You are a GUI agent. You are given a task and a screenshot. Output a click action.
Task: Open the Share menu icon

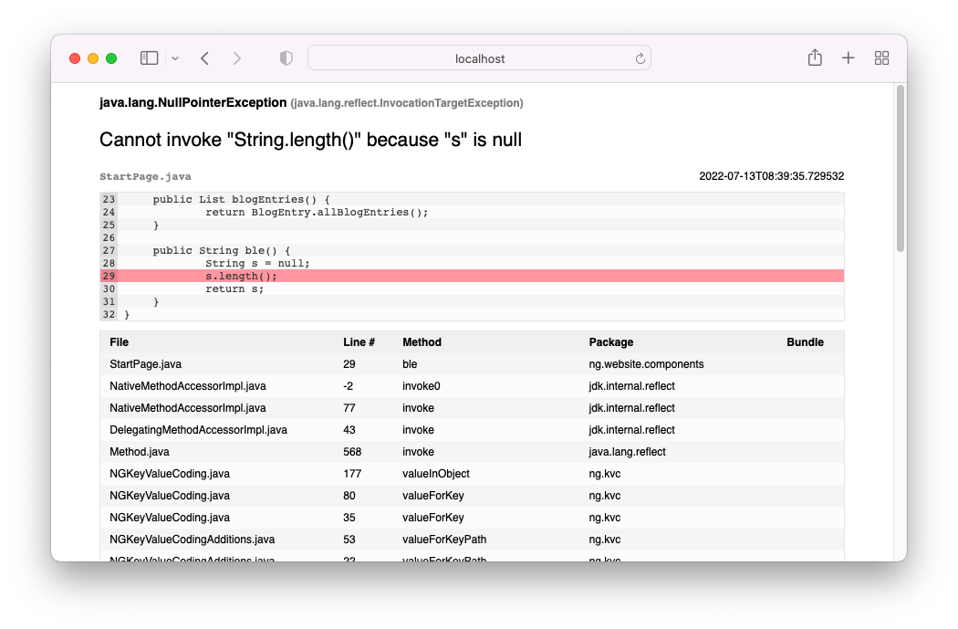(815, 58)
